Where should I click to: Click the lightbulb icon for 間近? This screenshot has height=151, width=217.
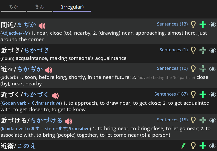click(x=193, y=24)
